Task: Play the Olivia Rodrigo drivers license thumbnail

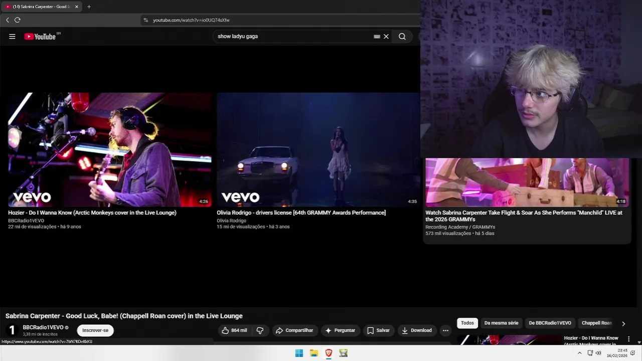Action: coord(318,149)
